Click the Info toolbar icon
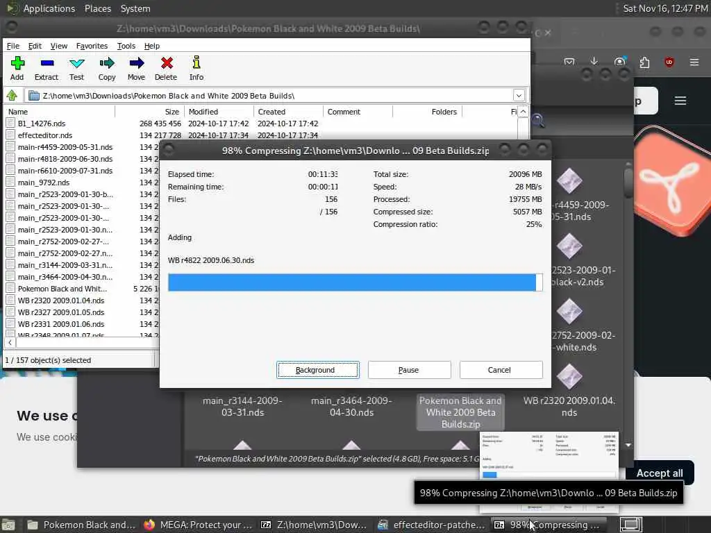 click(x=196, y=69)
